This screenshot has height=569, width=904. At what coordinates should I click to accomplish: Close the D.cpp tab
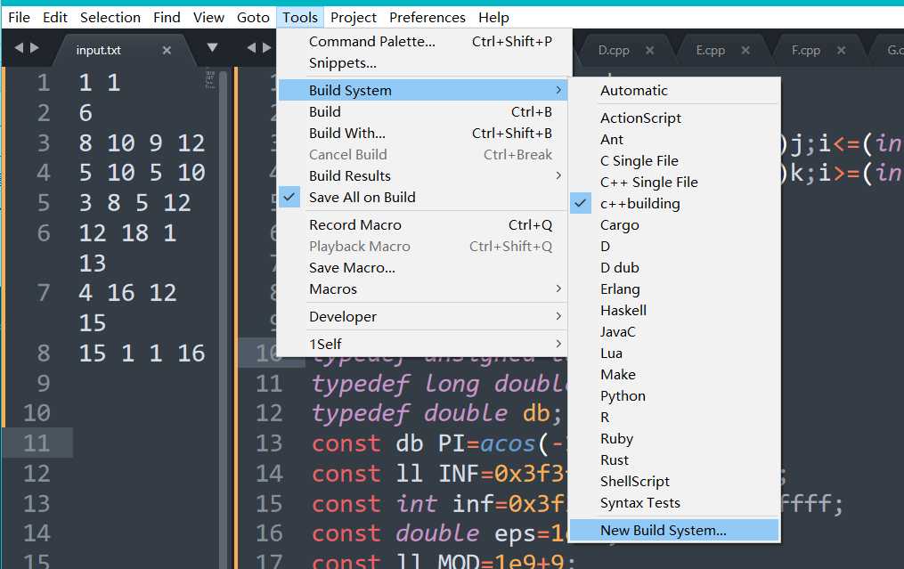[x=650, y=50]
